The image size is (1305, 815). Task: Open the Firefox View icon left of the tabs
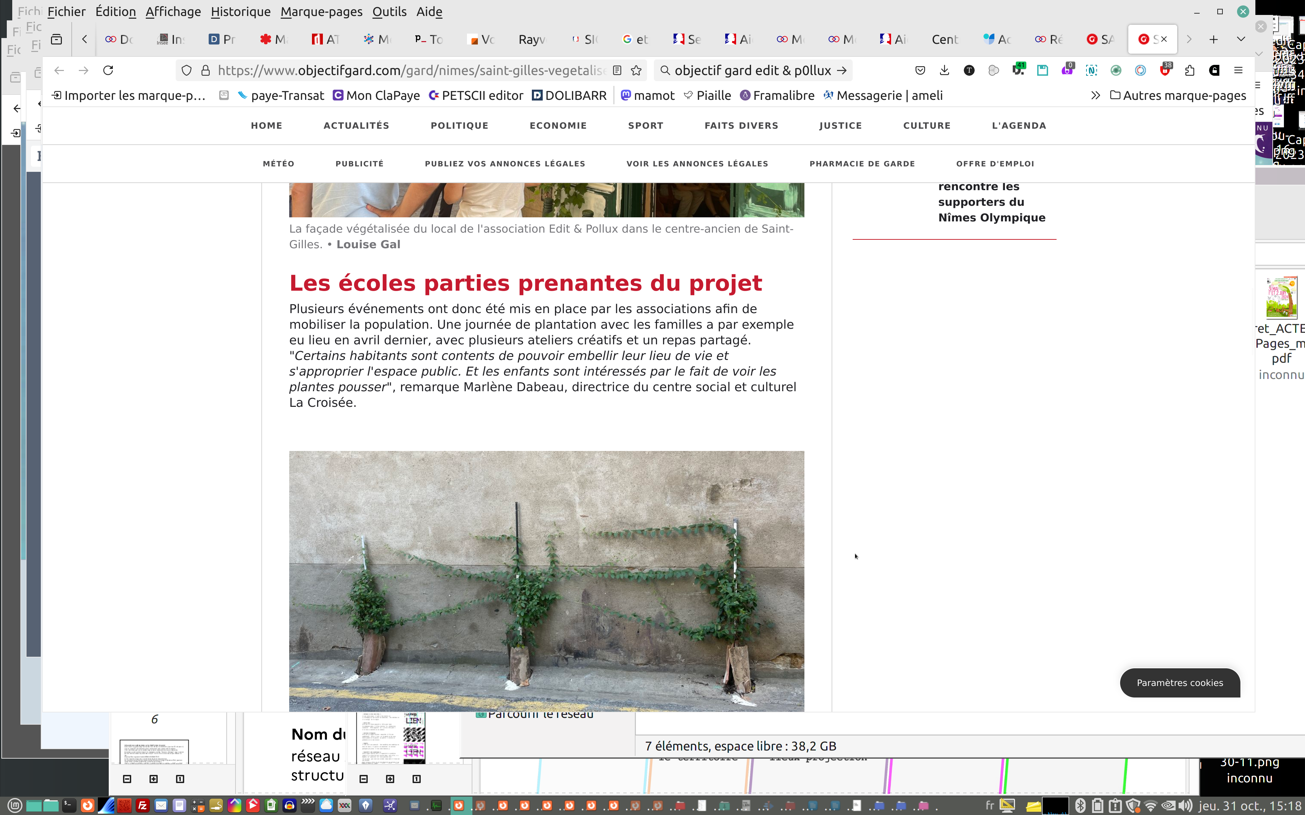(57, 39)
